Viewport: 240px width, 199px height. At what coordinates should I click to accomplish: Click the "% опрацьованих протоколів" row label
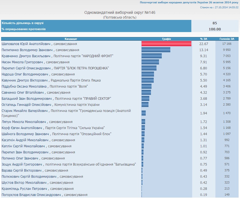click(24, 29)
